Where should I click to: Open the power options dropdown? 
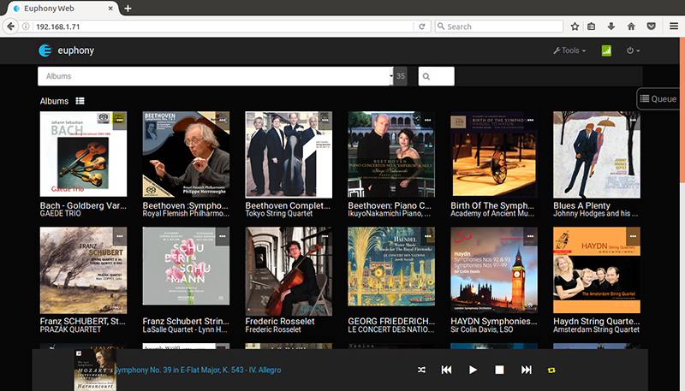point(633,50)
